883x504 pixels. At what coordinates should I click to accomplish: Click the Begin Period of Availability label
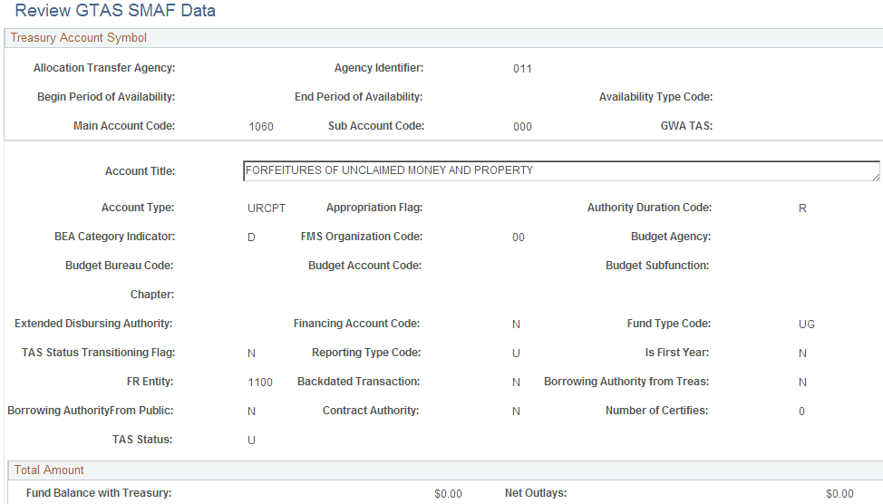tap(106, 97)
